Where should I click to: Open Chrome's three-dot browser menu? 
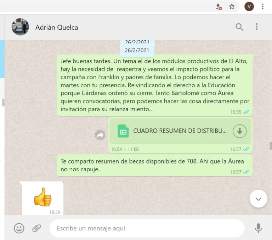(x=263, y=7)
